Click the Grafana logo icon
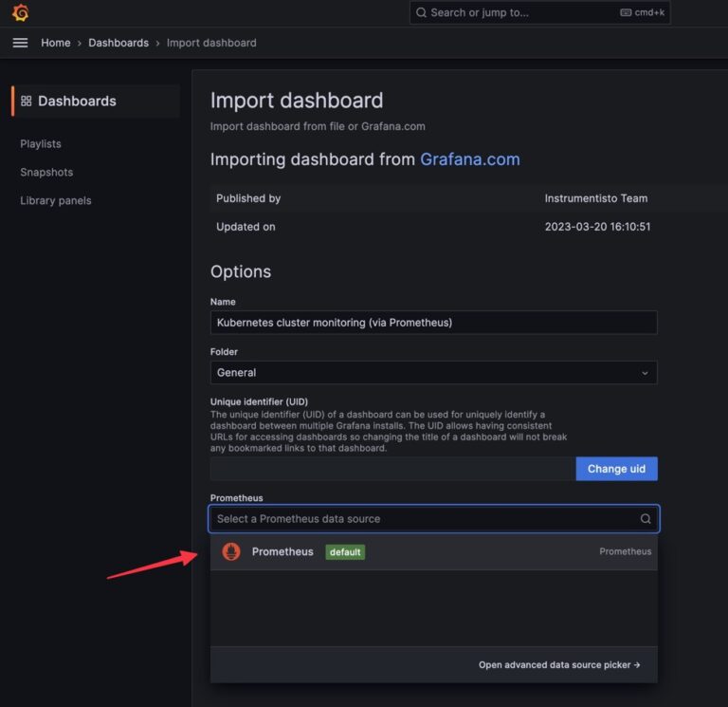This screenshot has width=728, height=707. tap(20, 13)
